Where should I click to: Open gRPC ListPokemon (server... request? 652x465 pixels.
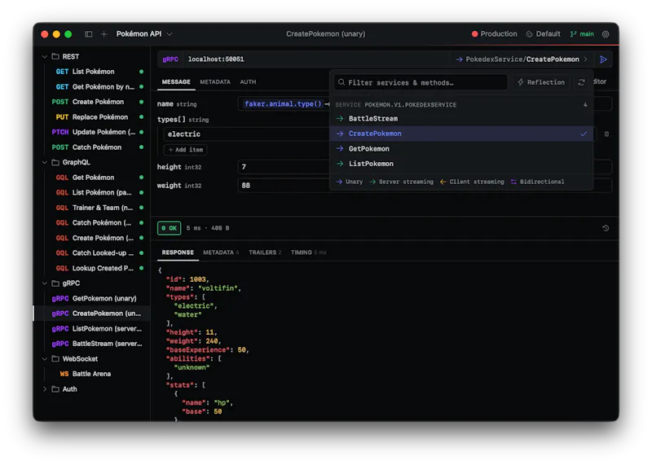(94, 329)
